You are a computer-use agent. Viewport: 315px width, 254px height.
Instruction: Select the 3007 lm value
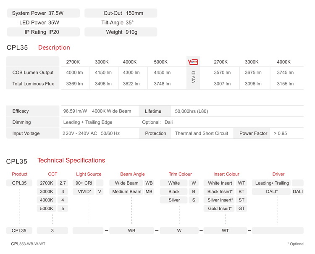(222, 84)
